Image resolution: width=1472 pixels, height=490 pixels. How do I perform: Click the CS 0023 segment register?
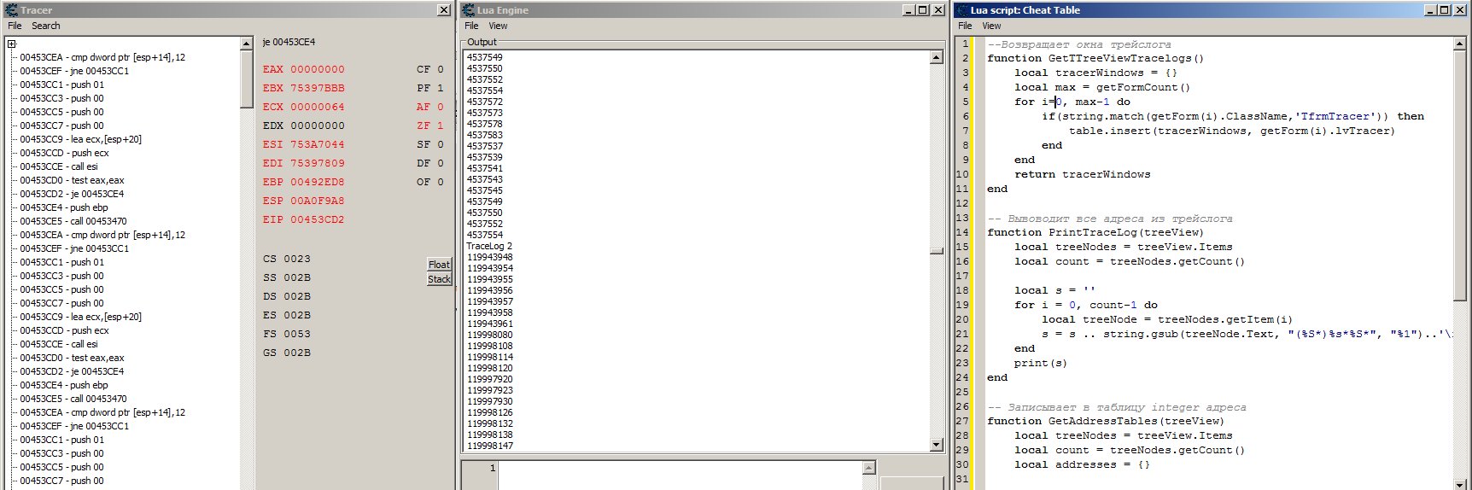(287, 259)
